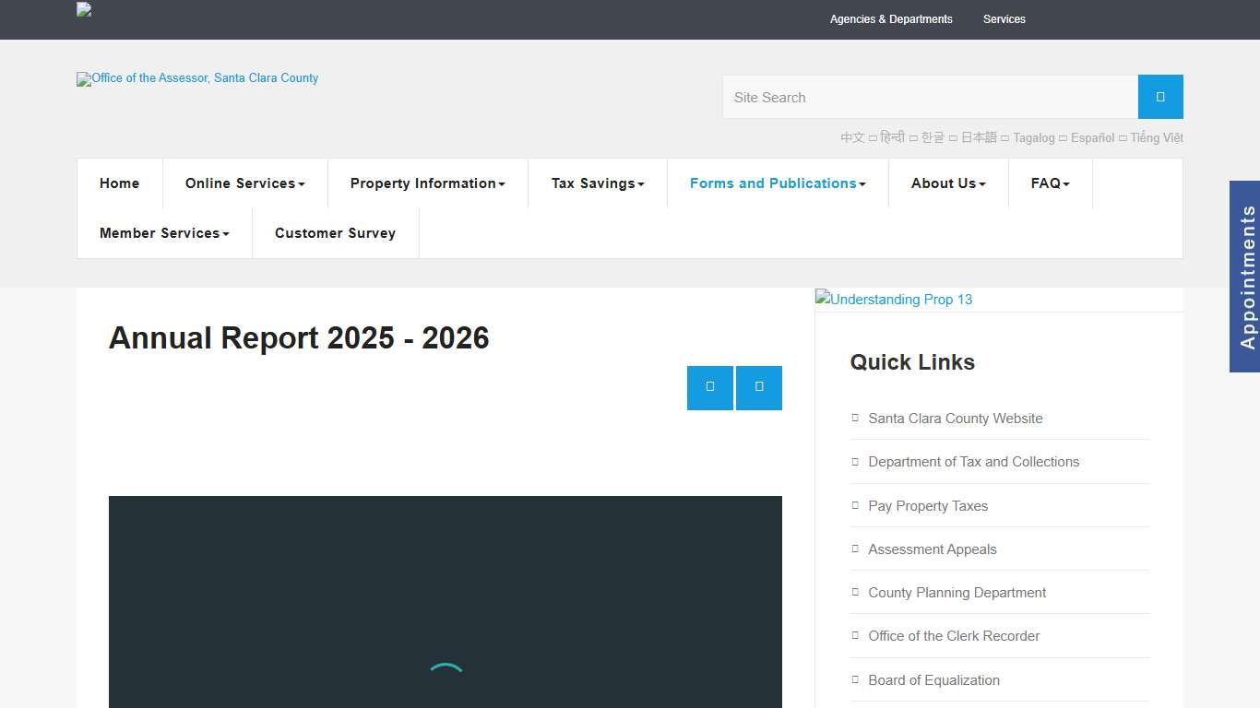Screen dimensions: 1260x708
Task: Click inside the Site Search field
Action: (930, 97)
